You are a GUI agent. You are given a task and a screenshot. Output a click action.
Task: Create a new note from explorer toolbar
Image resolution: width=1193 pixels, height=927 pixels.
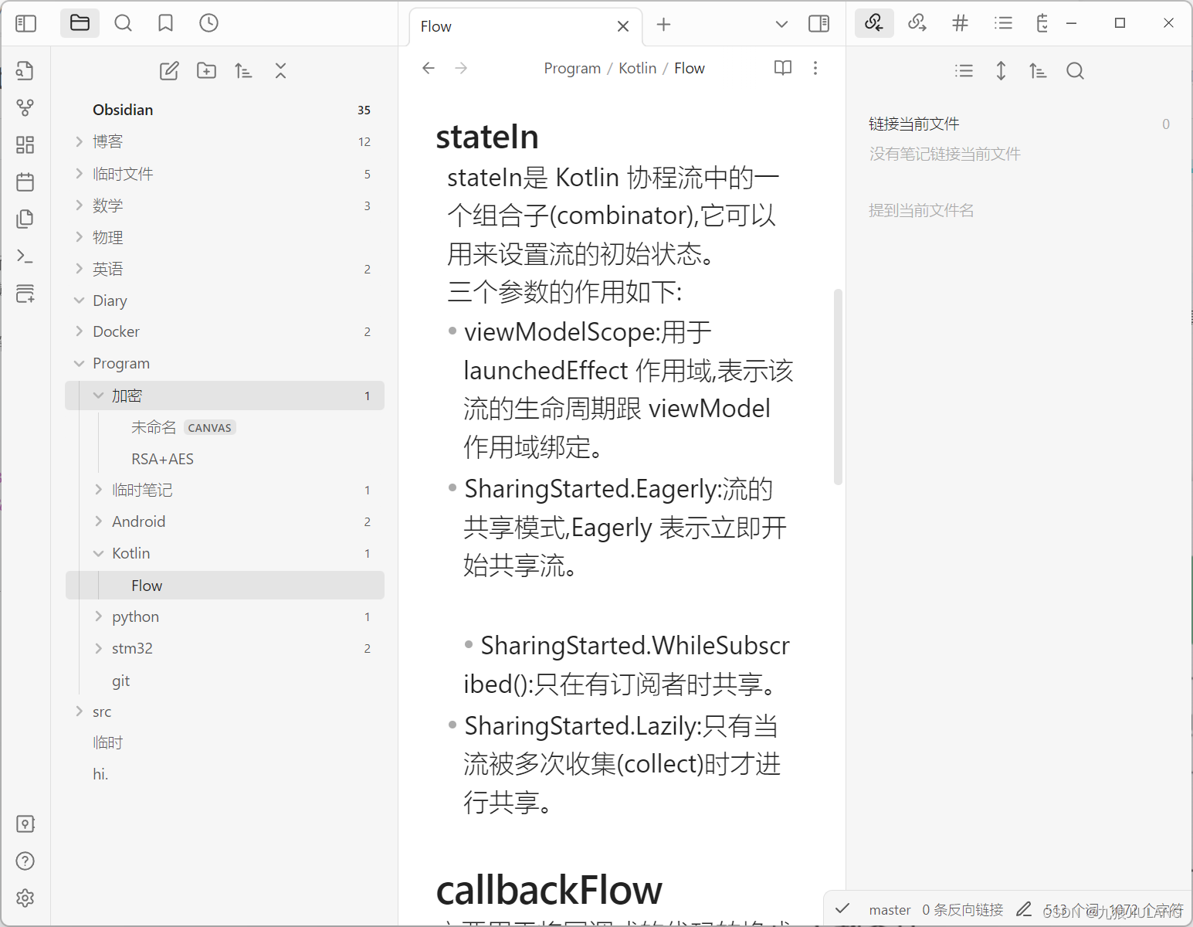coord(169,71)
